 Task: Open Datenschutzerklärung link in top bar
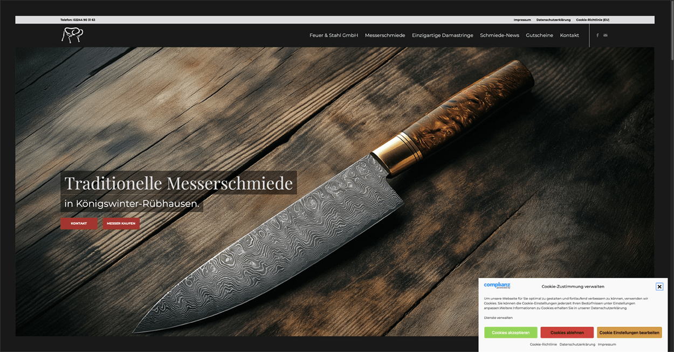(553, 20)
